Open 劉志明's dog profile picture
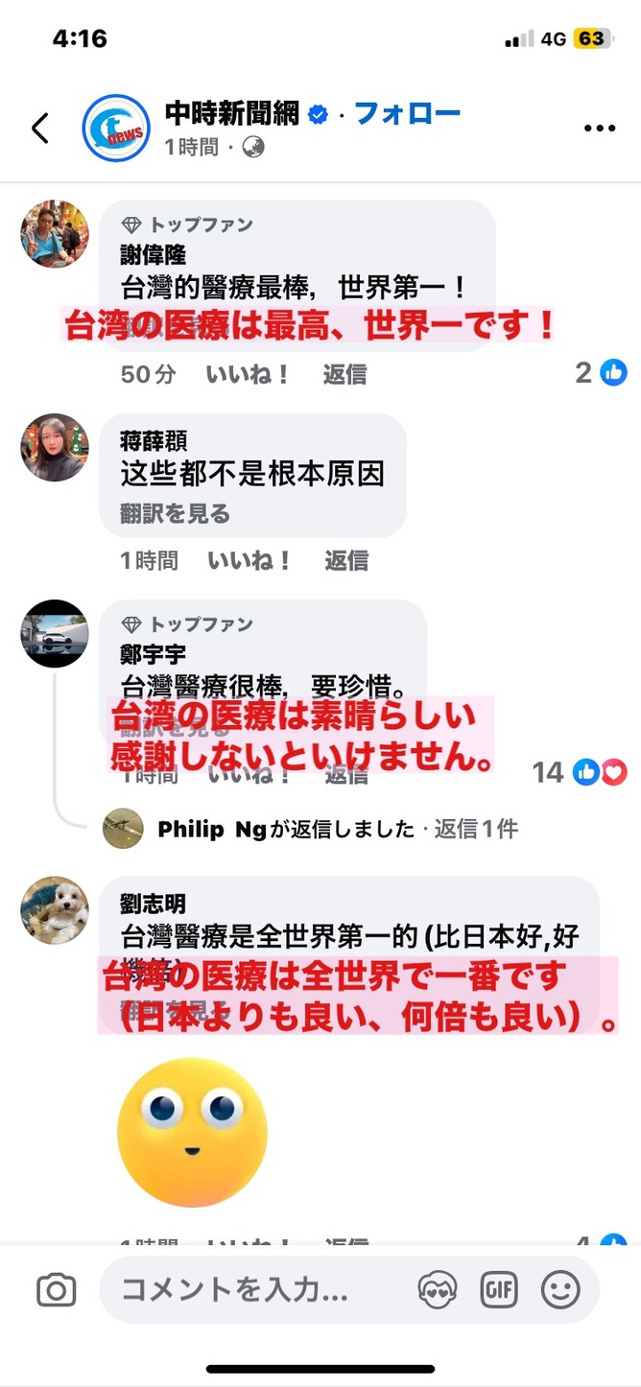Image resolution: width=641 pixels, height=1387 pixels. 55,909
